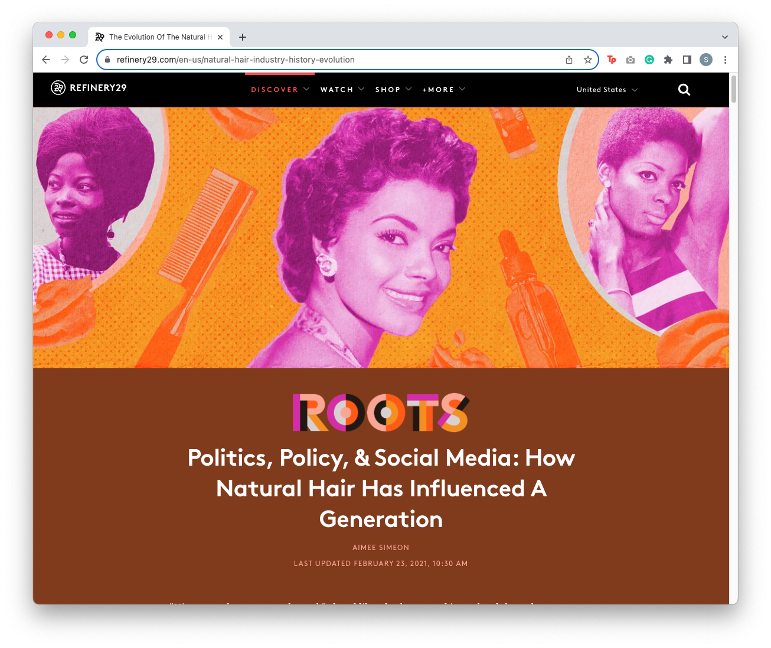Viewport: 771px width, 648px height.
Task: Bookmark this page with the star icon
Action: (x=587, y=60)
